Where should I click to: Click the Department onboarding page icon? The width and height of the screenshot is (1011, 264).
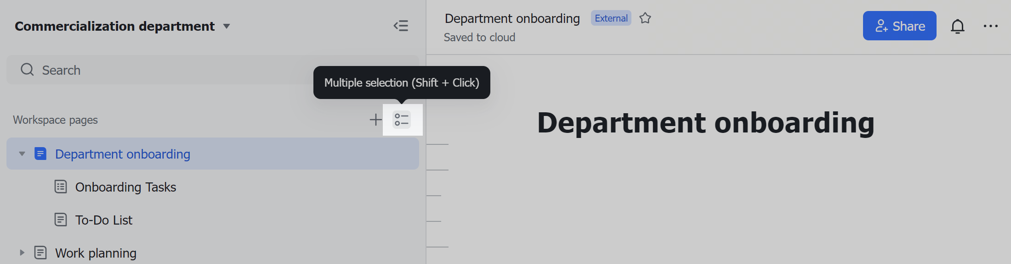(x=41, y=154)
